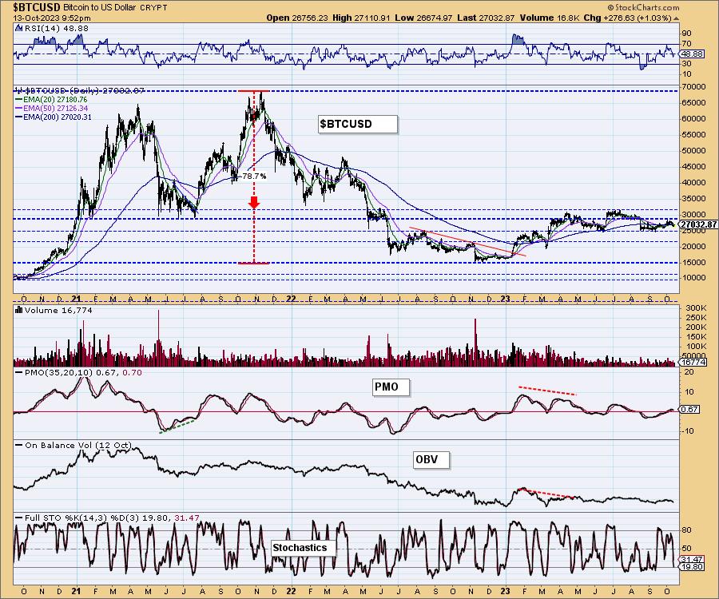The width and height of the screenshot is (719, 599).
Task: Click the -78.7% decline label
Action: tap(254, 176)
